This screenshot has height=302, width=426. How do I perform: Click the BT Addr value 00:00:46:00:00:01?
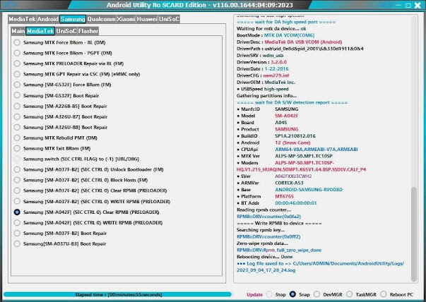pyautogui.click(x=296, y=203)
